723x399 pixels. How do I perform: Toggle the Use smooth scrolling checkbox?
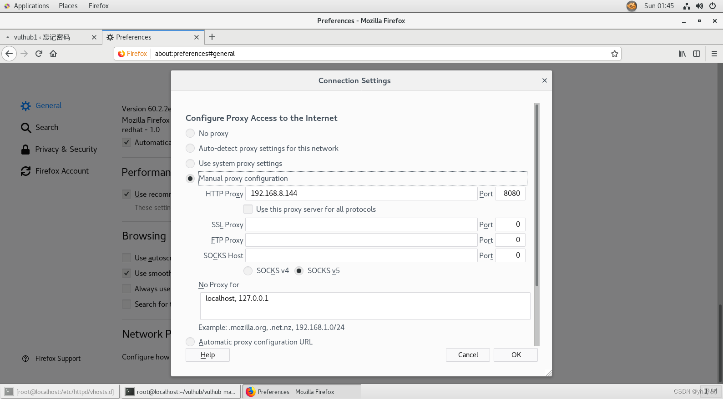[x=126, y=273]
